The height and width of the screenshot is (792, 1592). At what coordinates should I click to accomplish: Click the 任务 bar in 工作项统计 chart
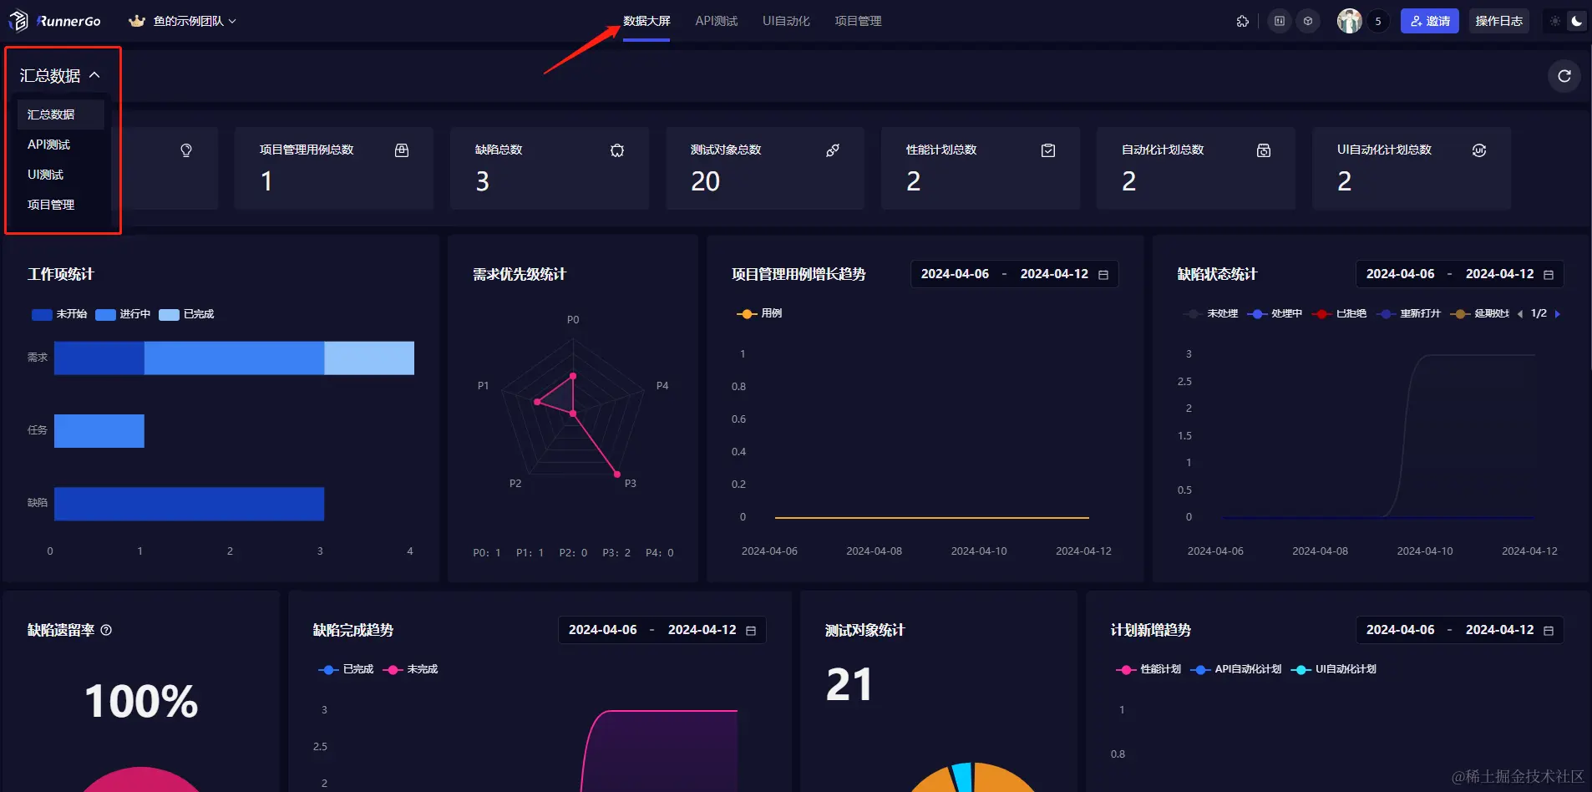[99, 431]
